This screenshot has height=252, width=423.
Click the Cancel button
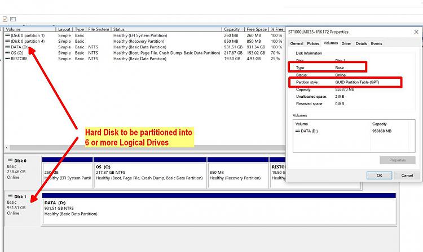click(x=407, y=175)
